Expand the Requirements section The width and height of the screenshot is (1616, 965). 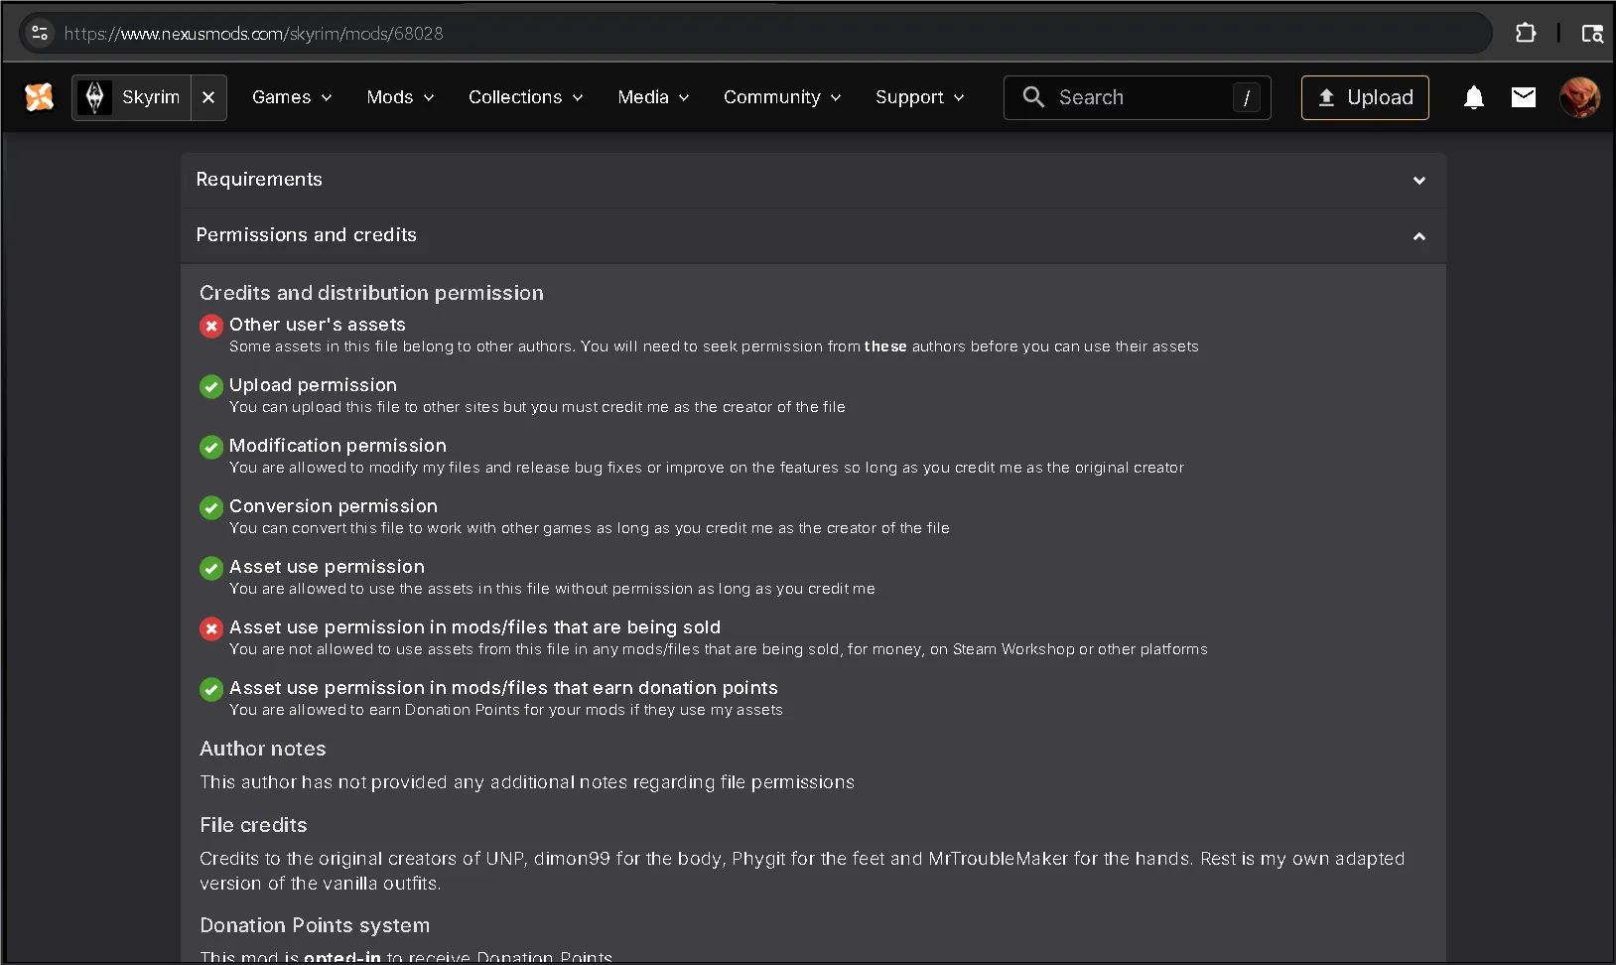1418,181
